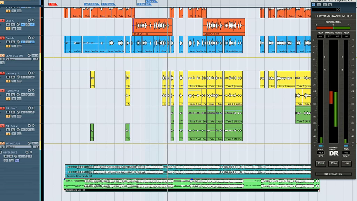
Task: Open channel settings (e) for Harmony 1
Action: (x=18, y=77)
